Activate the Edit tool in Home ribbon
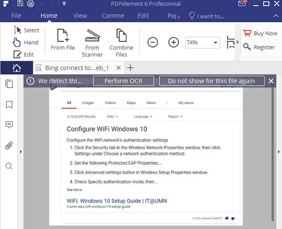This screenshot has height=229, width=282. [x=24, y=55]
